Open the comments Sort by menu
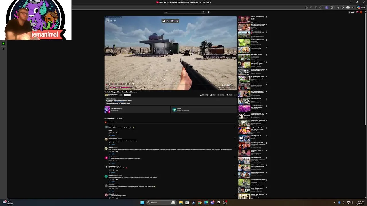This screenshot has height=206, width=367. pyautogui.click(x=120, y=118)
